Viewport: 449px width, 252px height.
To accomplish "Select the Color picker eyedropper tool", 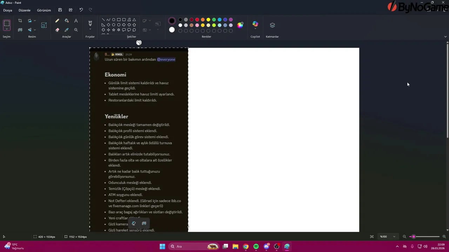I will 67,30.
